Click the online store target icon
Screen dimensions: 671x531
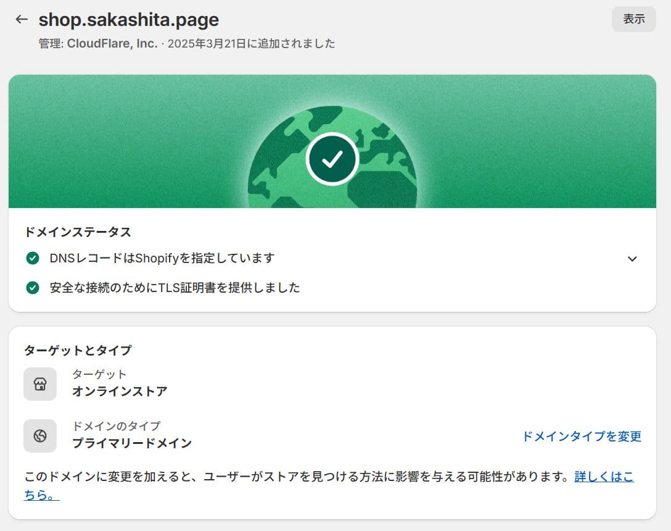click(x=40, y=384)
